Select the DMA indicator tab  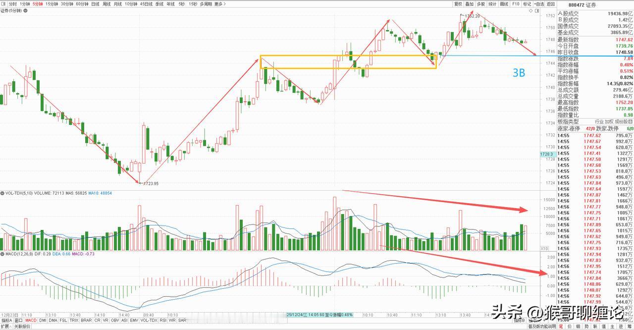coord(53,320)
